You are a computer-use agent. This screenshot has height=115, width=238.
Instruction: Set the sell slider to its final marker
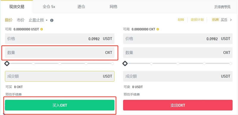(x=231, y=63)
